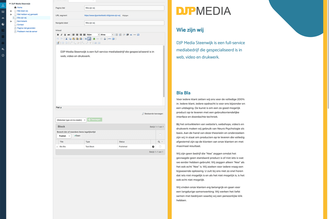Expand the Kennisbank tree node
Image resolution: width=329 pixels, height=219 pixels.
(11, 21)
